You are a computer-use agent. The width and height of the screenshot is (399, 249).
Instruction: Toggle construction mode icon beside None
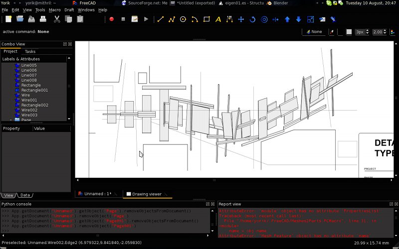point(332,32)
